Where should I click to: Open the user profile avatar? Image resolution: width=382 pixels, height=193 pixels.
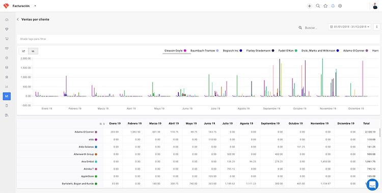coord(375,6)
